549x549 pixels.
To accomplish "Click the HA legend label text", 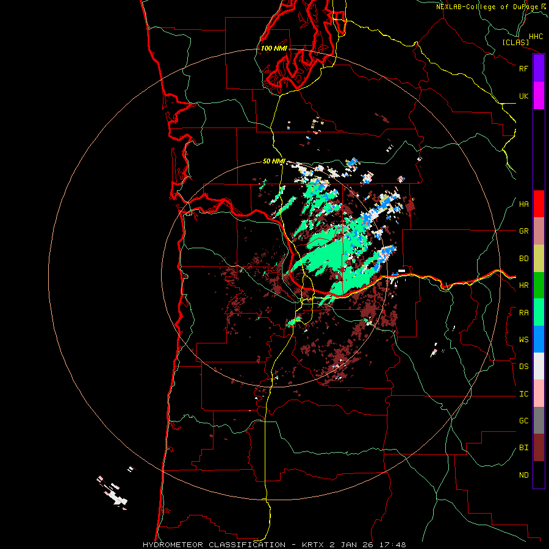I will (x=523, y=204).
